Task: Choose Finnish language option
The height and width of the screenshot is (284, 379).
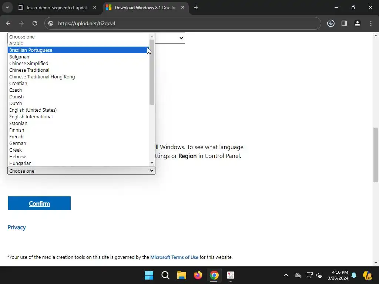Action: (78, 130)
